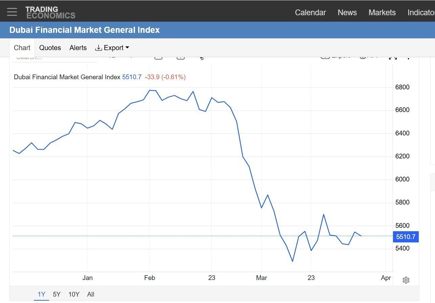The image size is (435, 303).
Task: Select the 1Y time range
Action: click(41, 294)
